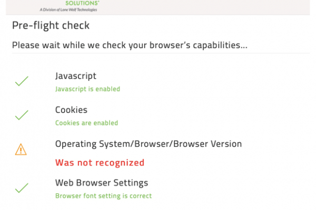Click the 'Cookies are enabled' status text

(x=87, y=123)
